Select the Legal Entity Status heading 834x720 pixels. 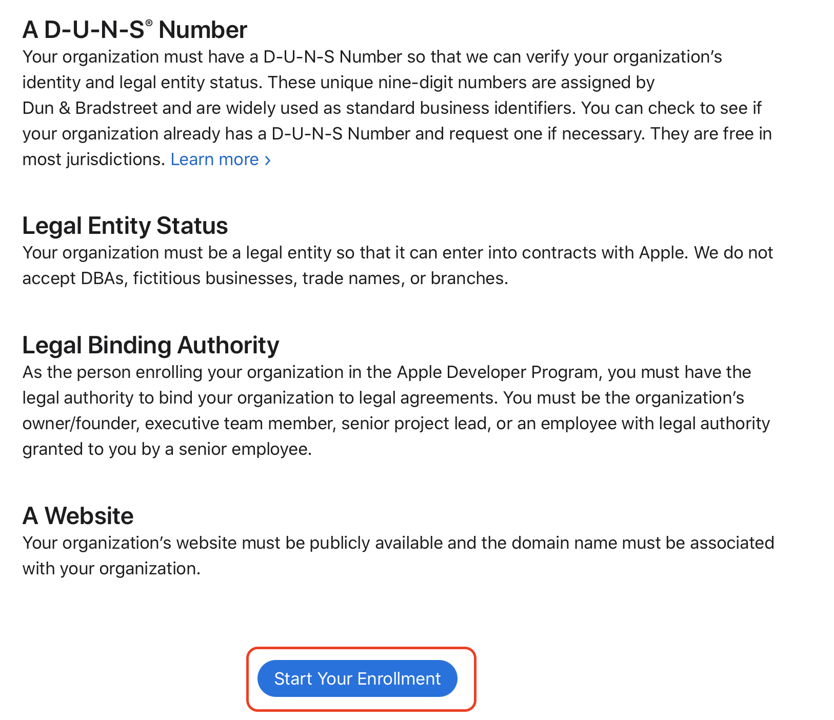pos(125,226)
